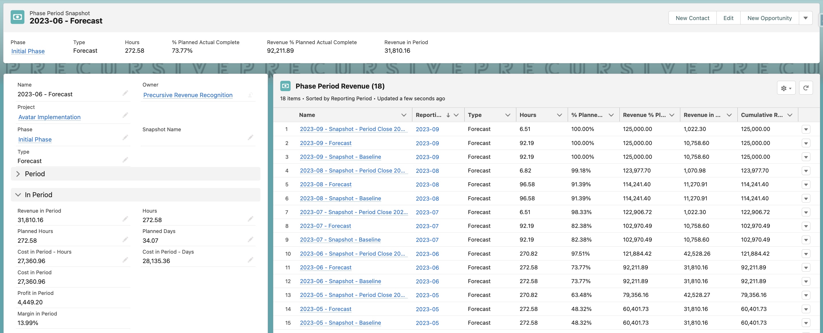Click the pencil to edit the Name field
The image size is (823, 333).
pos(125,93)
